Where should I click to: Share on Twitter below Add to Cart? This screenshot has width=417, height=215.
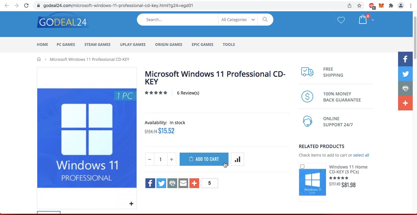[161, 183]
